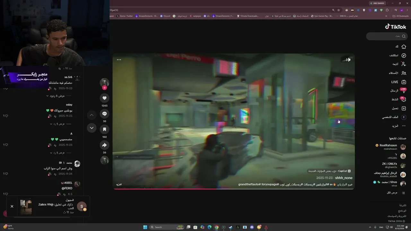Open Upload (تحميل) in the sidebar

point(399,108)
